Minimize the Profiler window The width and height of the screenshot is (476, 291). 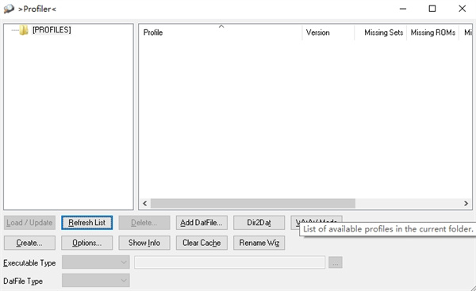point(403,9)
